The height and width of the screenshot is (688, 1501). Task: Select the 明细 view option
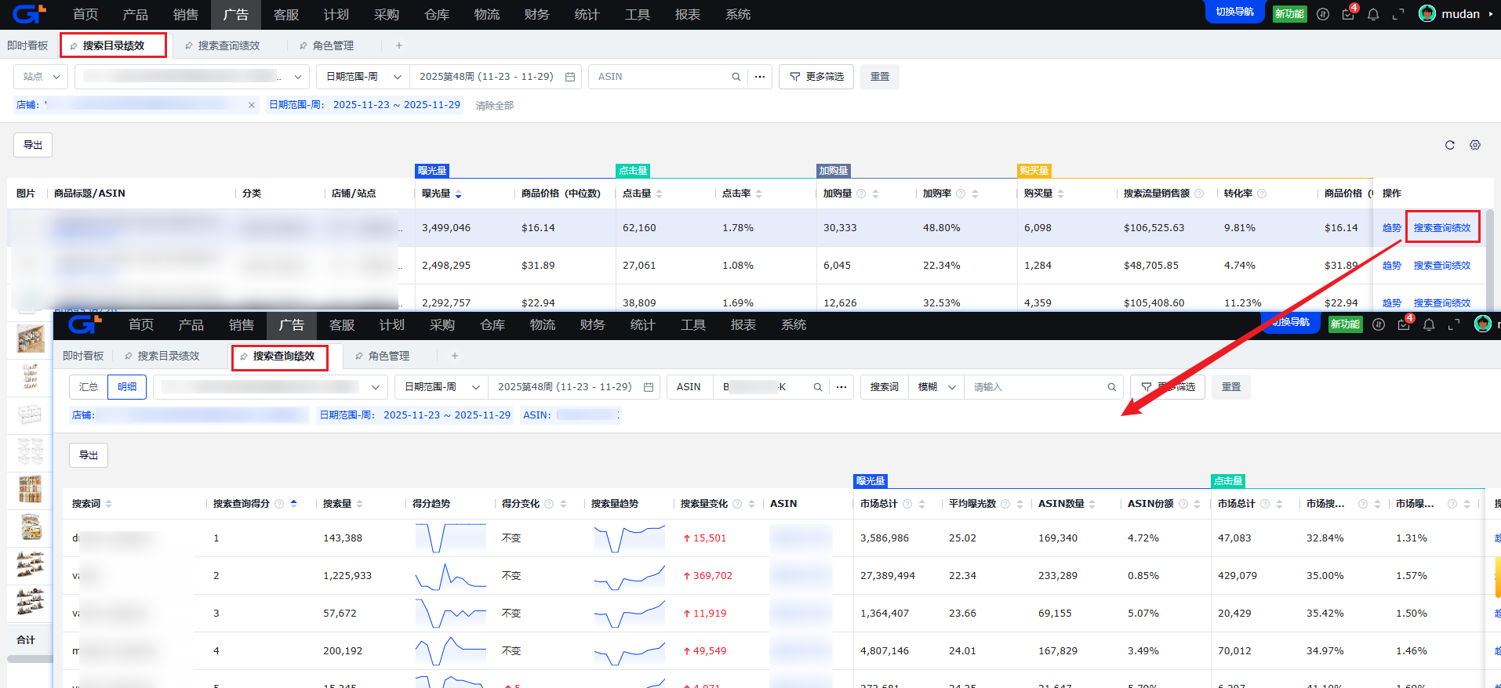127,387
